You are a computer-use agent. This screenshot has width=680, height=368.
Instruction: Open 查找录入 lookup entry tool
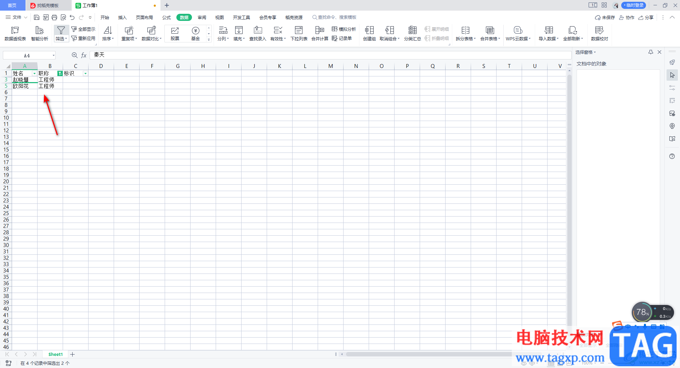pyautogui.click(x=258, y=34)
